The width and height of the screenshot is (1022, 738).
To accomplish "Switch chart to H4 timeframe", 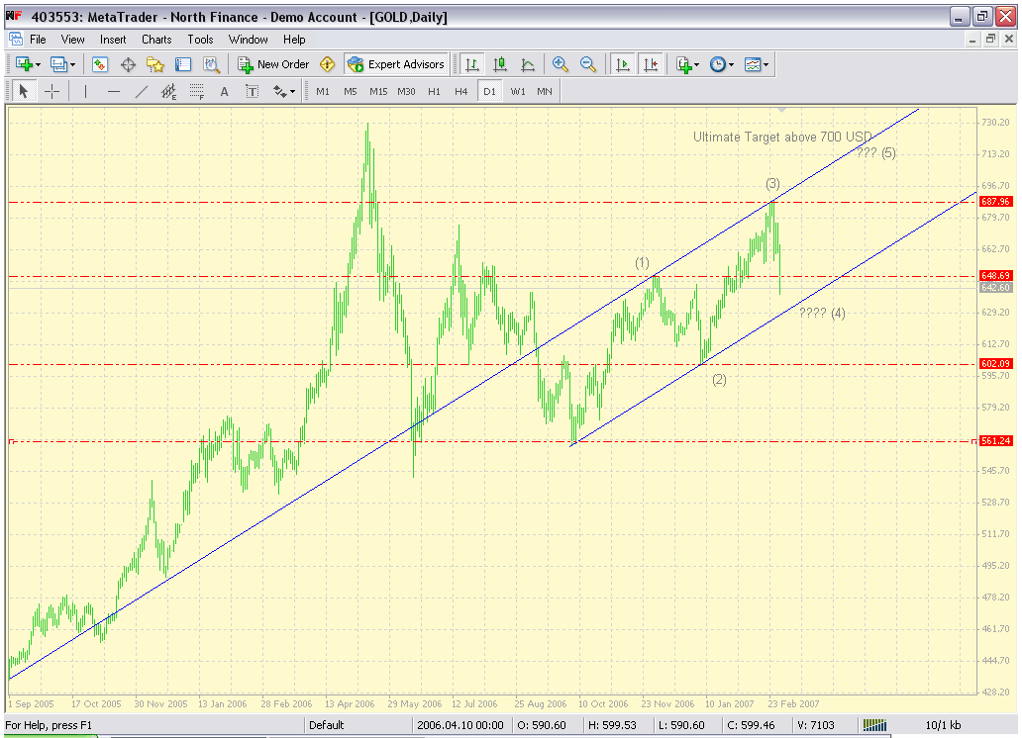I will [461, 92].
